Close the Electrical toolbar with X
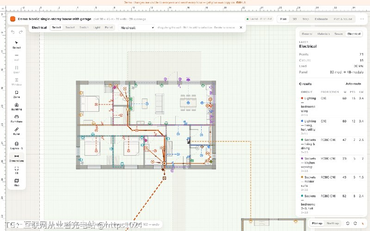 [x=241, y=27]
